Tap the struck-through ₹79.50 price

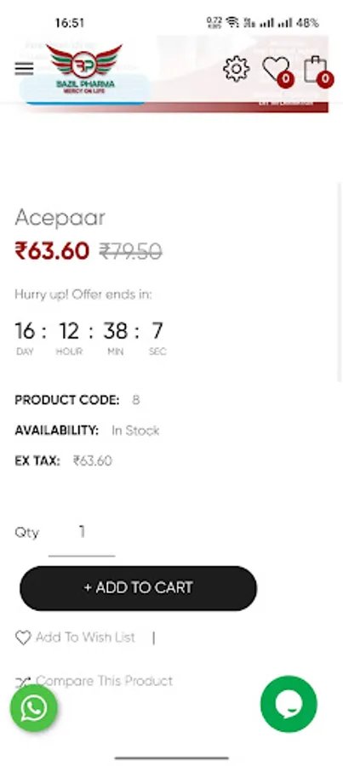click(130, 252)
